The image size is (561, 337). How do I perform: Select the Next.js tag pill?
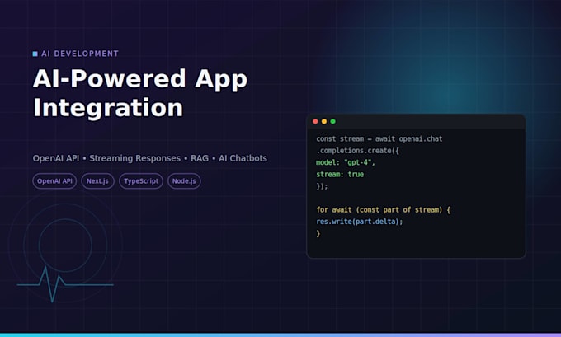(97, 181)
